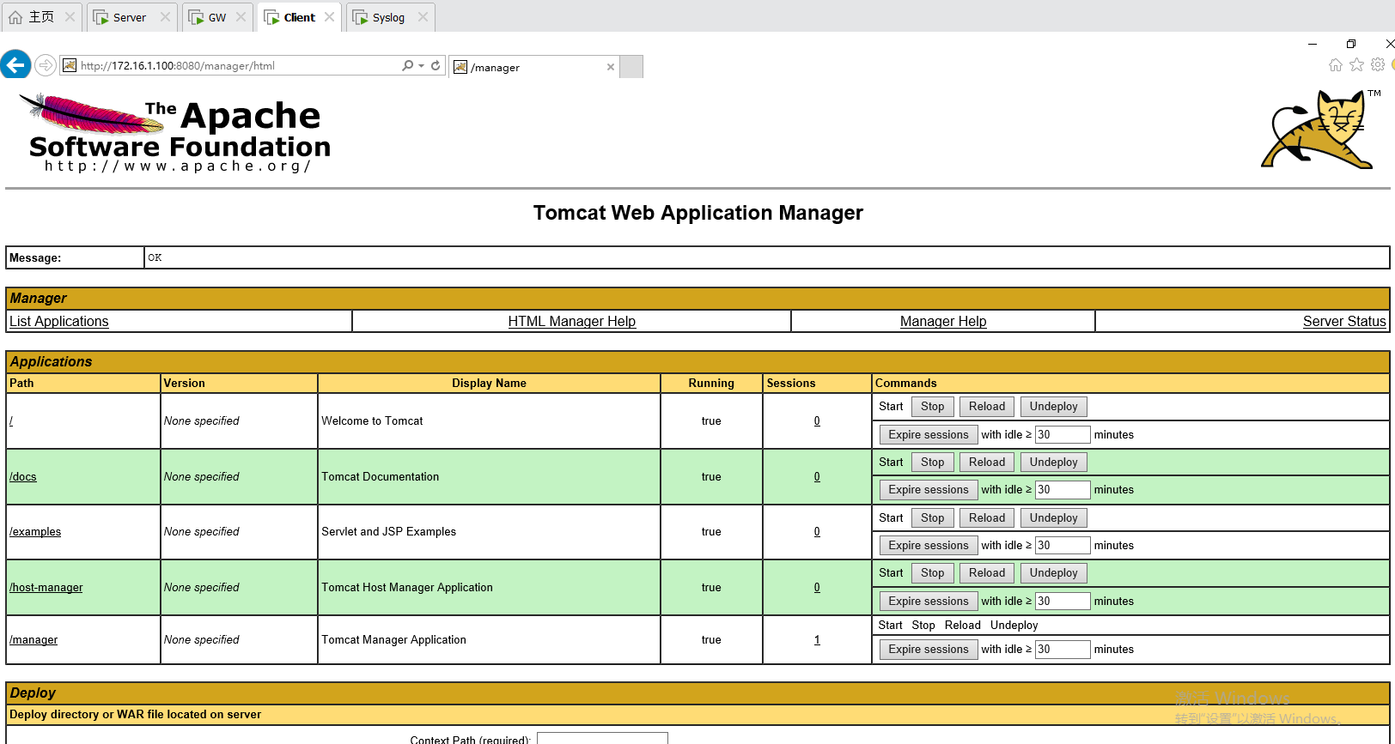Reload the /docs application

tap(987, 463)
